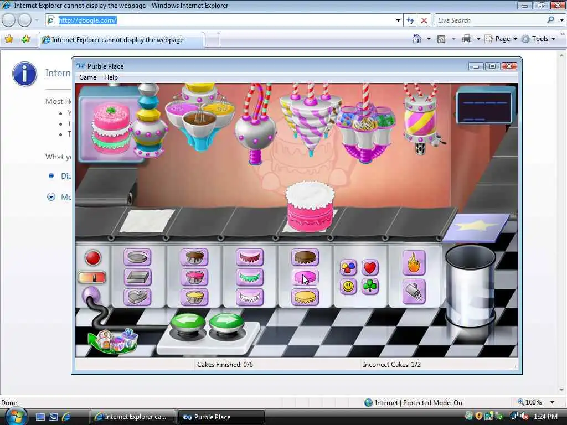
Task: Add the green clover decoration
Action: [370, 287]
